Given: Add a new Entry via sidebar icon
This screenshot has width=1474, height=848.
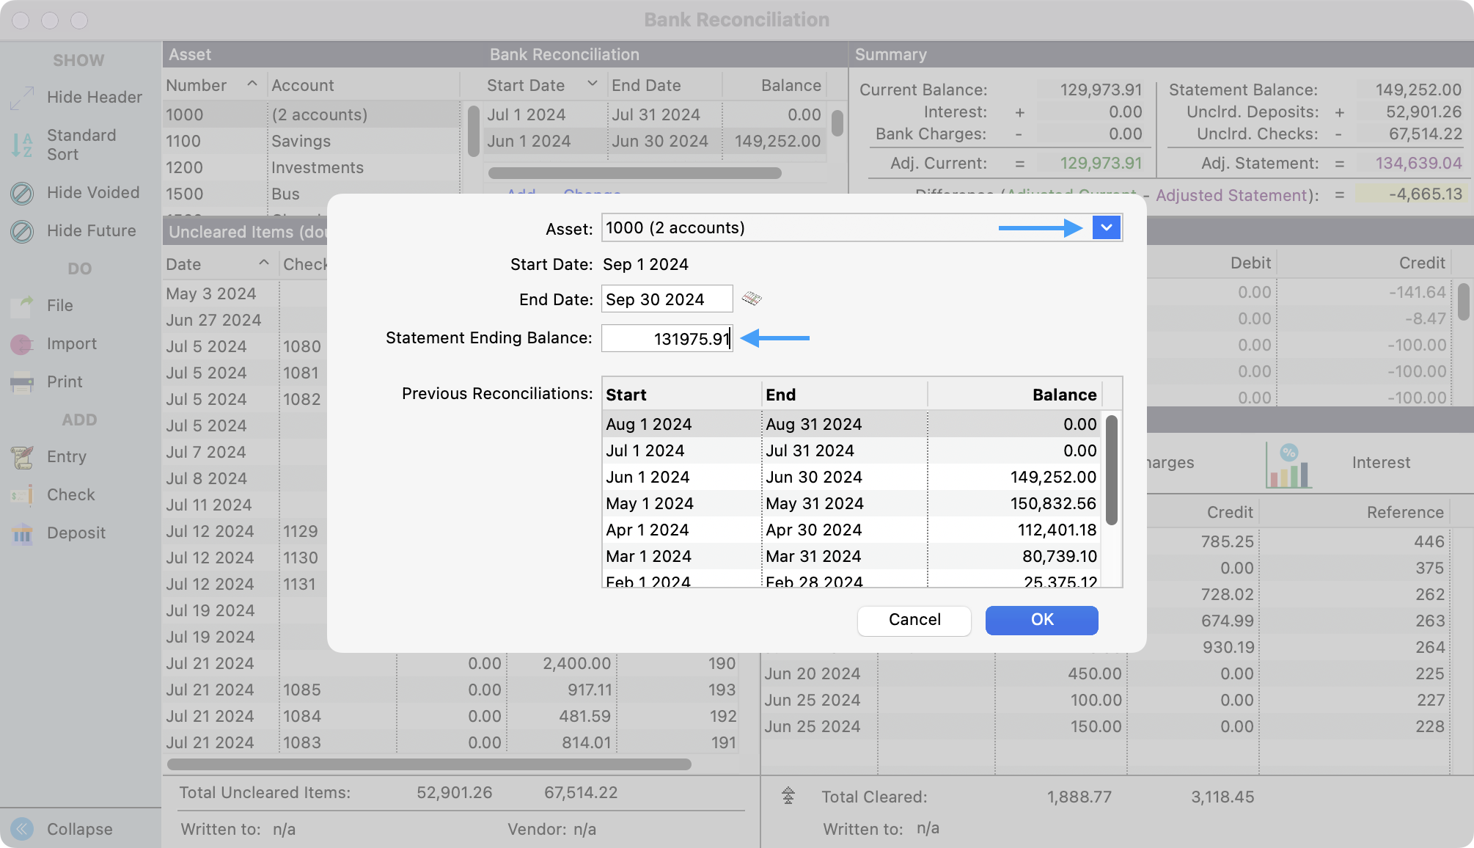Looking at the screenshot, I should click(x=22, y=457).
